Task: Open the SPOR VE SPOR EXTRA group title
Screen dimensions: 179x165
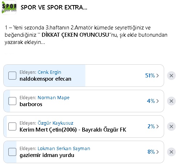Action: pyautogui.click(x=54, y=8)
